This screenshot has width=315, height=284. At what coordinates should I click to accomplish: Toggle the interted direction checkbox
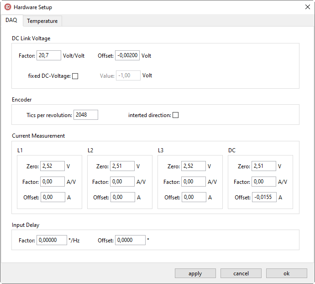coord(176,115)
